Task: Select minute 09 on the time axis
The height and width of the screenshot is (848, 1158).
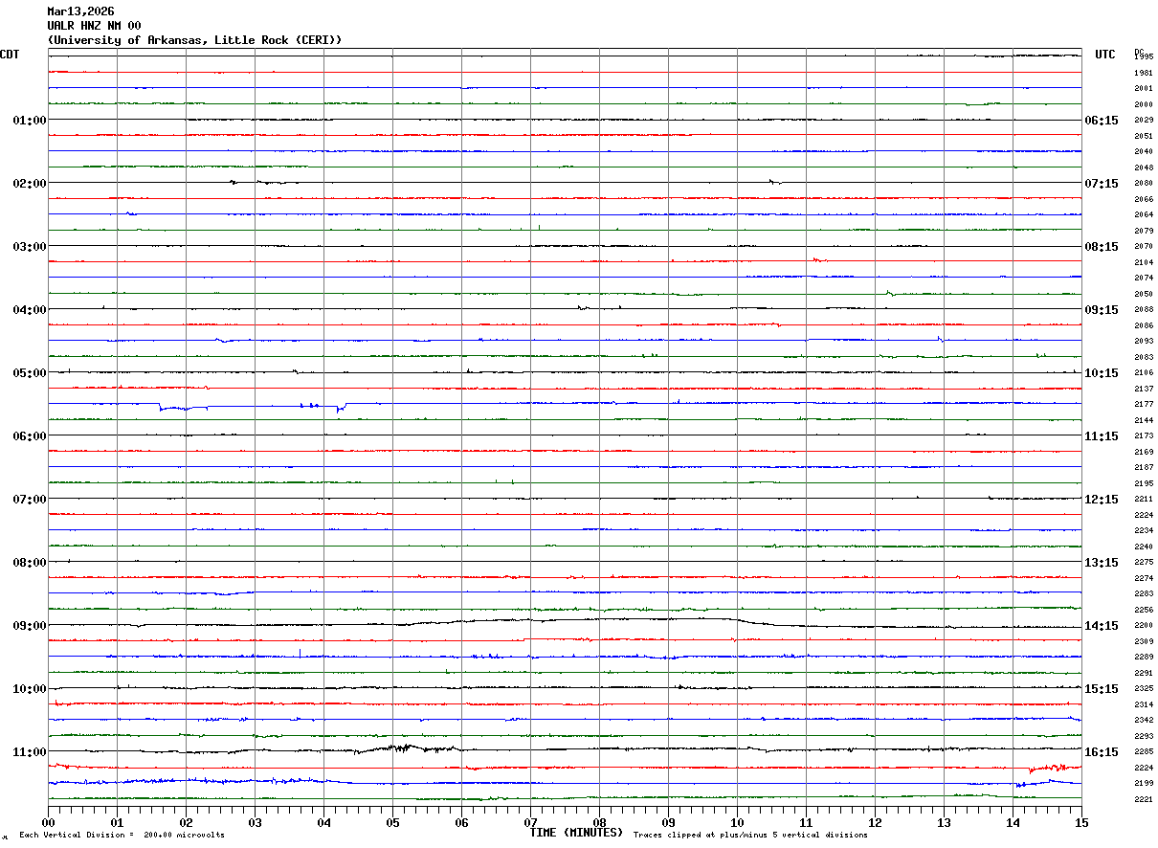Action: click(x=668, y=822)
